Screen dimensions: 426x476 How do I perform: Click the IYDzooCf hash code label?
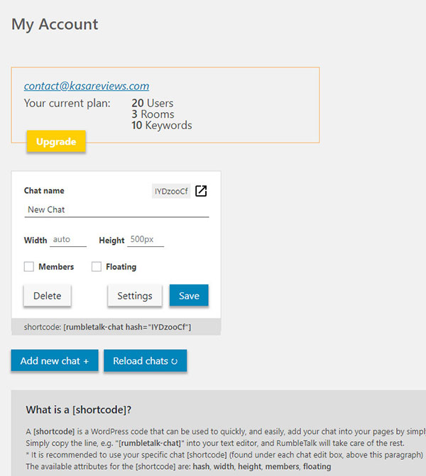pos(171,191)
